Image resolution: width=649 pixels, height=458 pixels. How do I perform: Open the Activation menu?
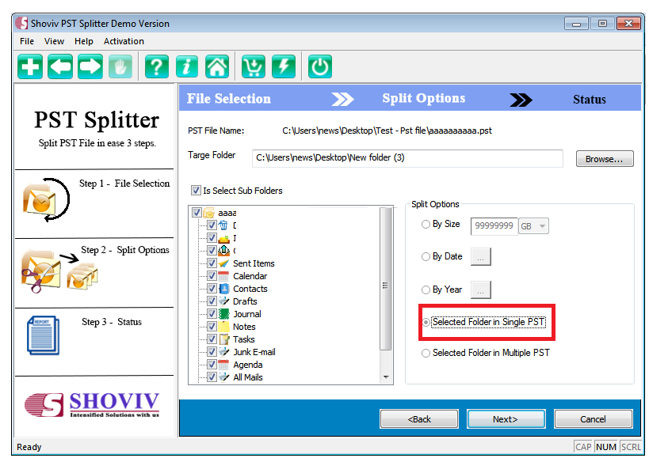124,41
